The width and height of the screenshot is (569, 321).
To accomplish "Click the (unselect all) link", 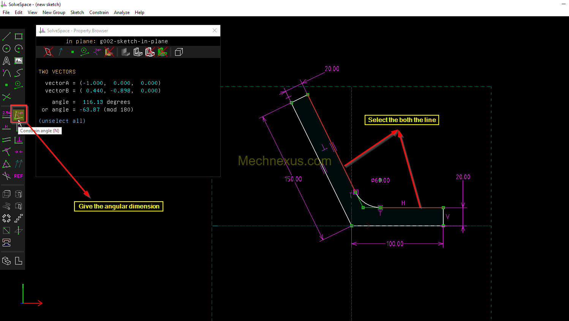I will click(x=62, y=121).
